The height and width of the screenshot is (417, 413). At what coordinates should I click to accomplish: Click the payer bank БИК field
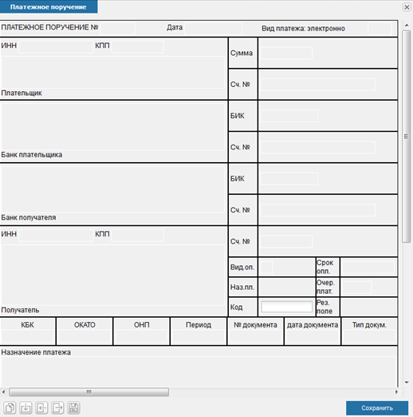[x=289, y=116]
